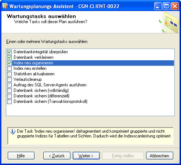
Task: Click the wizard icon in title bar
Action: [5, 6]
